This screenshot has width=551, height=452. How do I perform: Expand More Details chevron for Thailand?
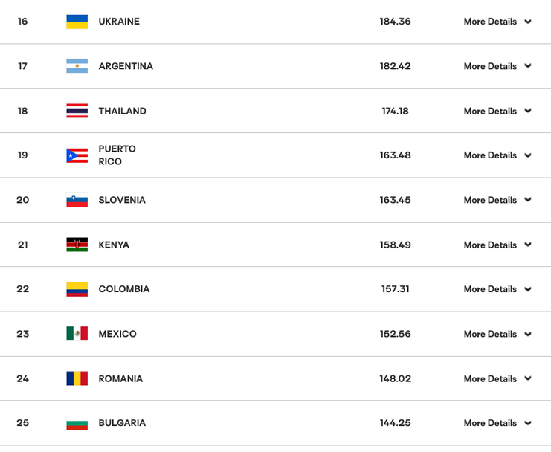528,111
